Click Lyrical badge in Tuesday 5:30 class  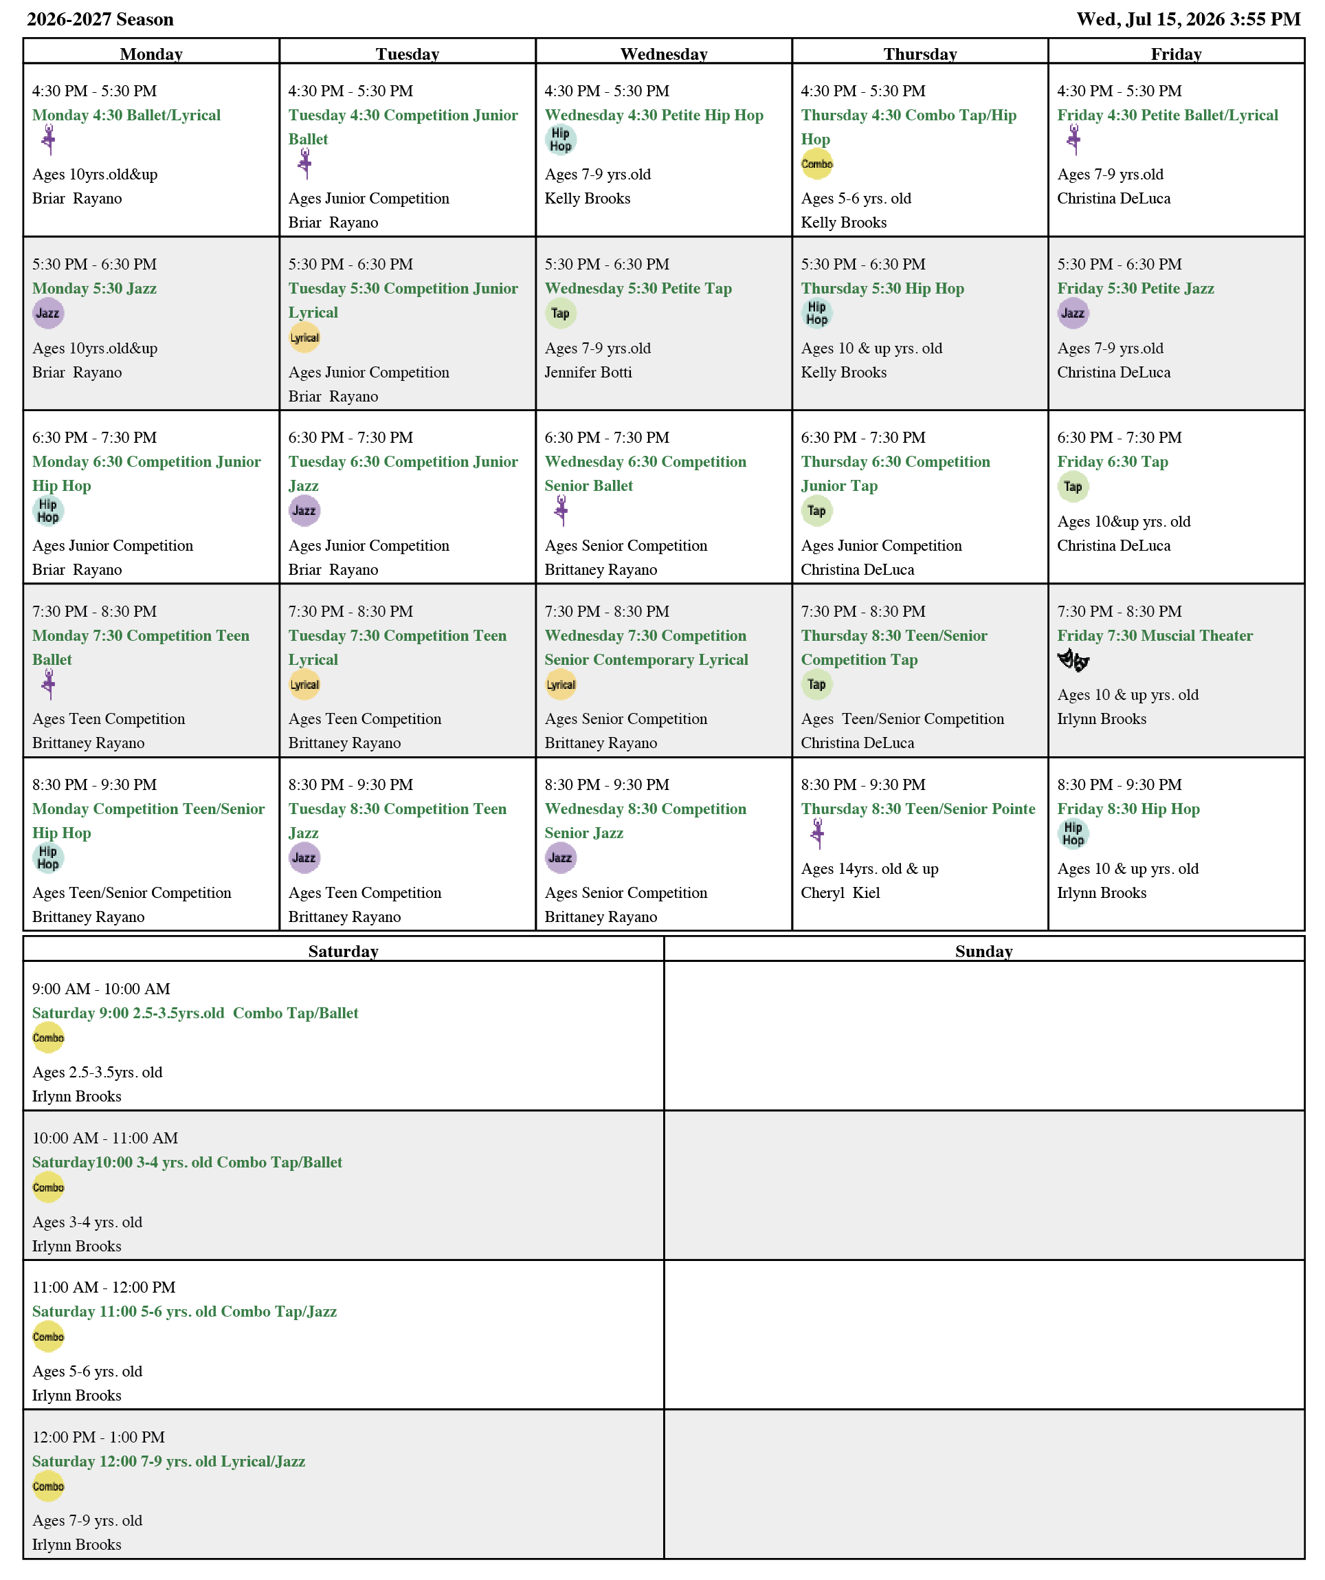[x=304, y=337]
